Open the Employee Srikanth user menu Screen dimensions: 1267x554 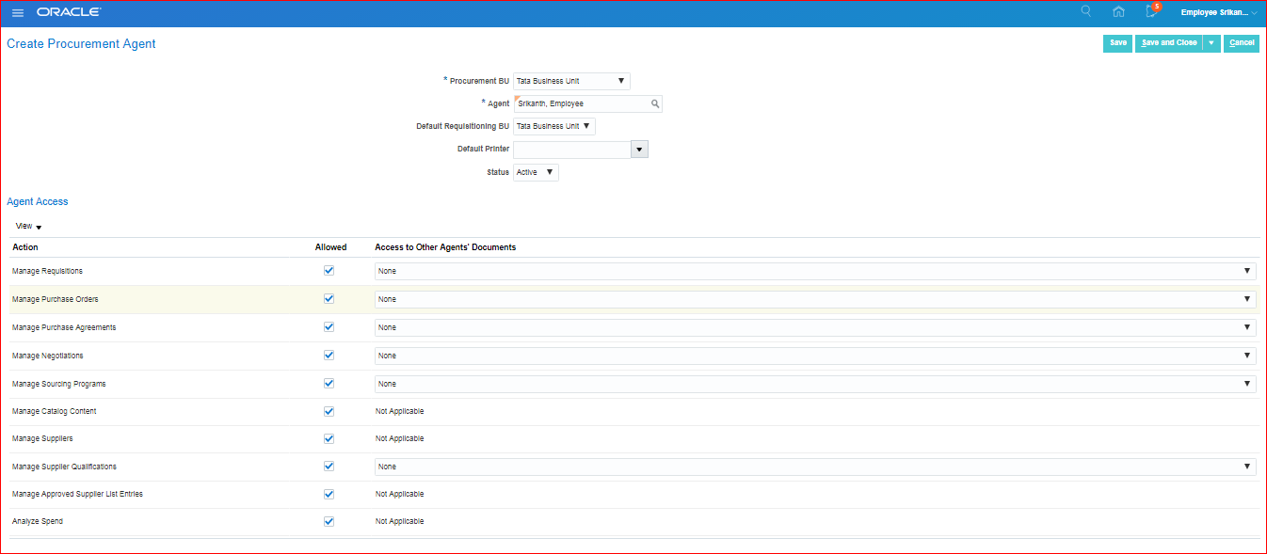pyautogui.click(x=1218, y=13)
